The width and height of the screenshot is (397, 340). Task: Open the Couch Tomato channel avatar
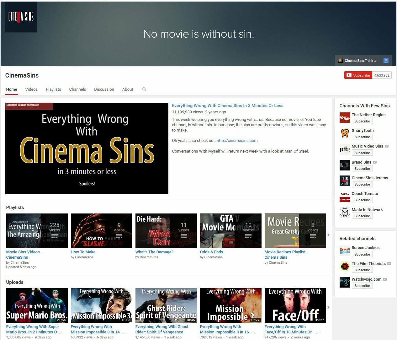[345, 197]
